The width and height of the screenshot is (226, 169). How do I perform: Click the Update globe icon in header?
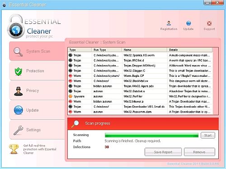click(x=188, y=23)
